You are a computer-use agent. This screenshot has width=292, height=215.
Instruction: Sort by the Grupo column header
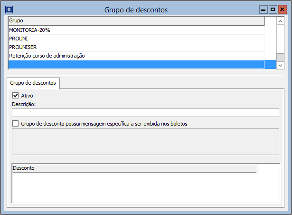pos(136,21)
